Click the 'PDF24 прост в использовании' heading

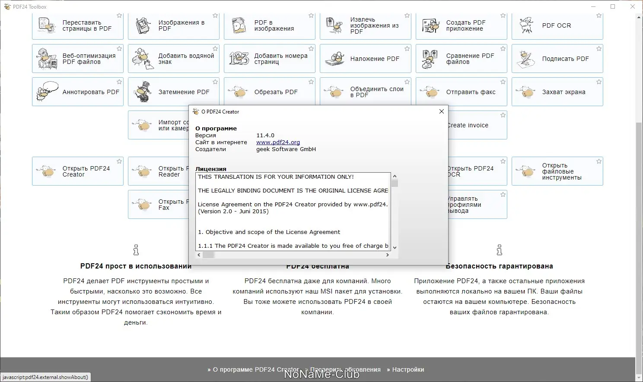tap(136, 266)
